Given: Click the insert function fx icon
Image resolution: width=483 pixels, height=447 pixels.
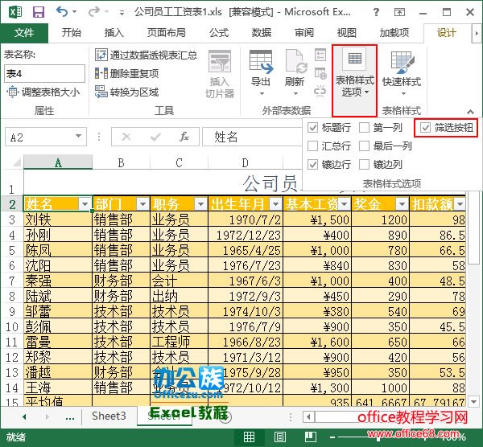Looking at the screenshot, I should coord(184,137).
